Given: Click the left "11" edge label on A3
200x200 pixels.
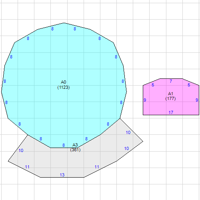Looking at the screenshot, I should pyautogui.click(x=27, y=167).
